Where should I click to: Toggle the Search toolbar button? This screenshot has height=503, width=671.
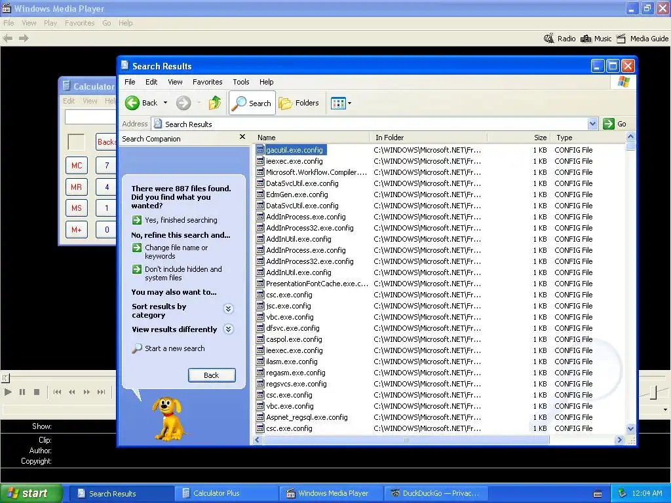click(x=252, y=103)
